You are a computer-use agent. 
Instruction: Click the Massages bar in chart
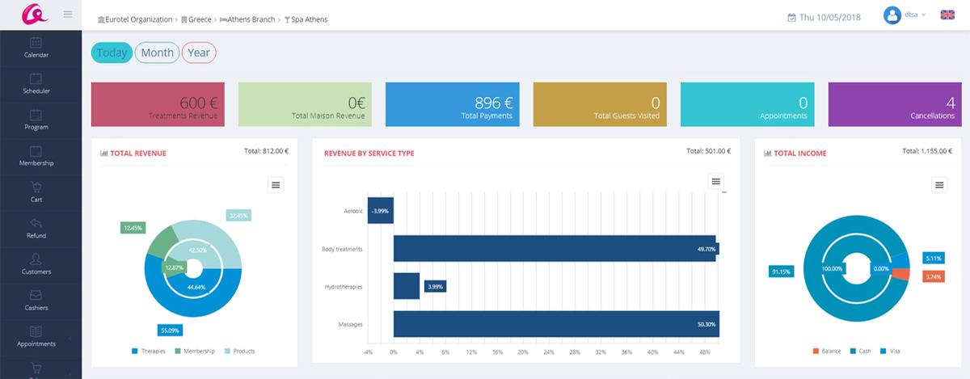(x=556, y=323)
